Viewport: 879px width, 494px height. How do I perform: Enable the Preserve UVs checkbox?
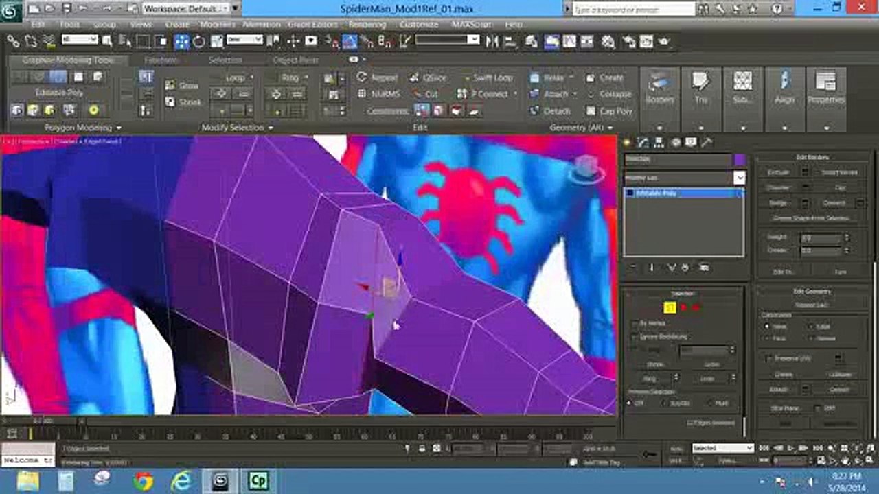point(768,358)
